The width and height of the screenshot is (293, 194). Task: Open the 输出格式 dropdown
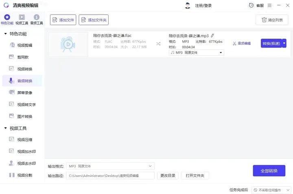(110, 166)
